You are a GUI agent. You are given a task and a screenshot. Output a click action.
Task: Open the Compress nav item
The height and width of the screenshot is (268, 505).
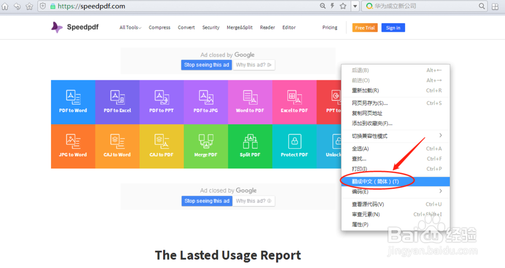160,28
